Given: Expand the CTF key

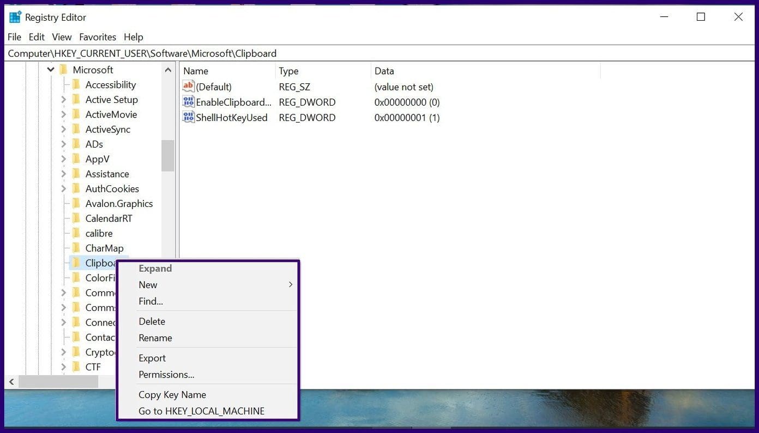Looking at the screenshot, I should 63,367.
